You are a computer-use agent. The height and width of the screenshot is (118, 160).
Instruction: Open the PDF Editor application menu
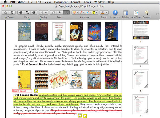coord(18,2)
